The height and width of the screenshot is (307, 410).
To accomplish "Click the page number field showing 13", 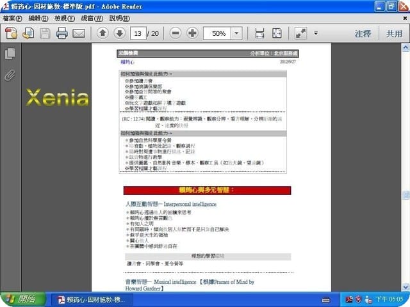I will [x=138, y=33].
